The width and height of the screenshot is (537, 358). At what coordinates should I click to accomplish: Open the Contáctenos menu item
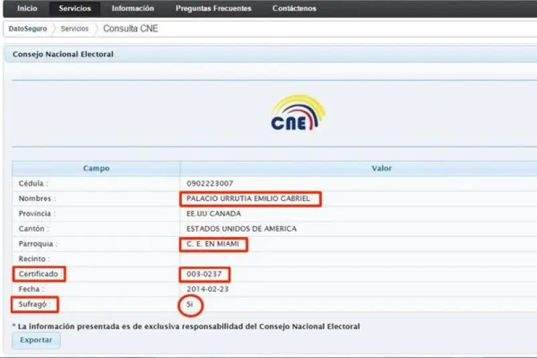294,8
